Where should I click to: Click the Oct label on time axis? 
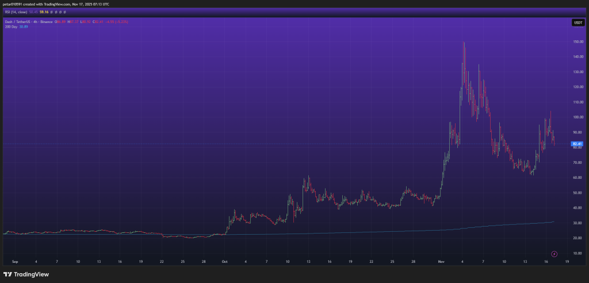coord(224,261)
